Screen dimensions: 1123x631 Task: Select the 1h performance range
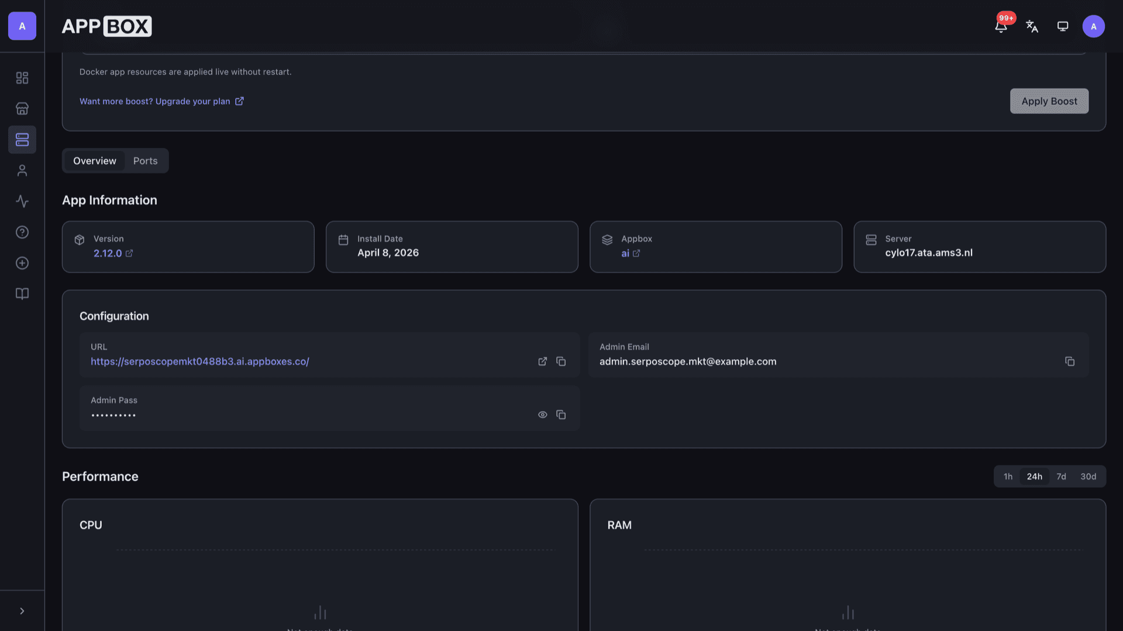tap(1008, 477)
